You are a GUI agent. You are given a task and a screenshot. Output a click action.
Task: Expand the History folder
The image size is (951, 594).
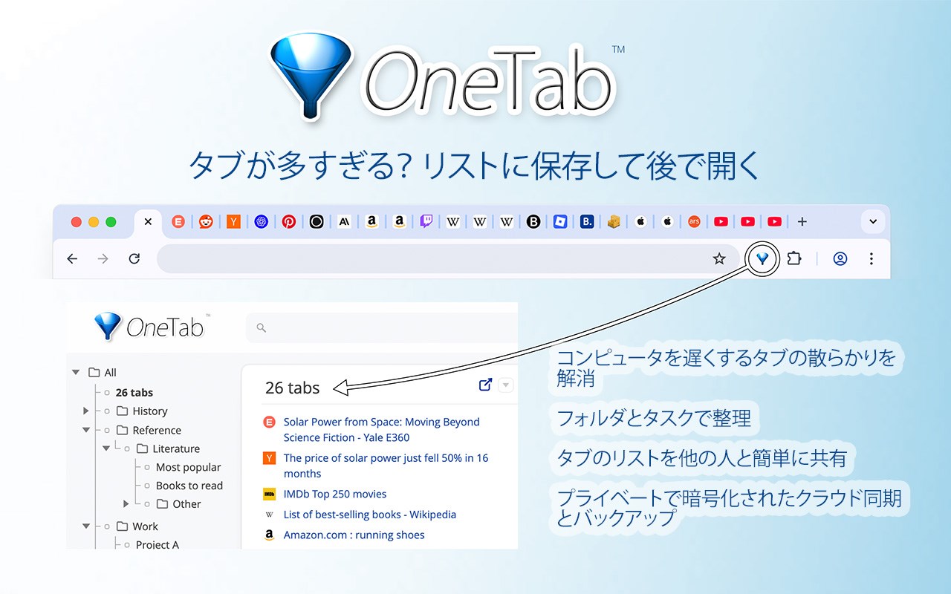[x=86, y=411]
